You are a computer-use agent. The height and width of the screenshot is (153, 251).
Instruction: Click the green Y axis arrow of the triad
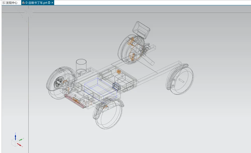[21, 140]
